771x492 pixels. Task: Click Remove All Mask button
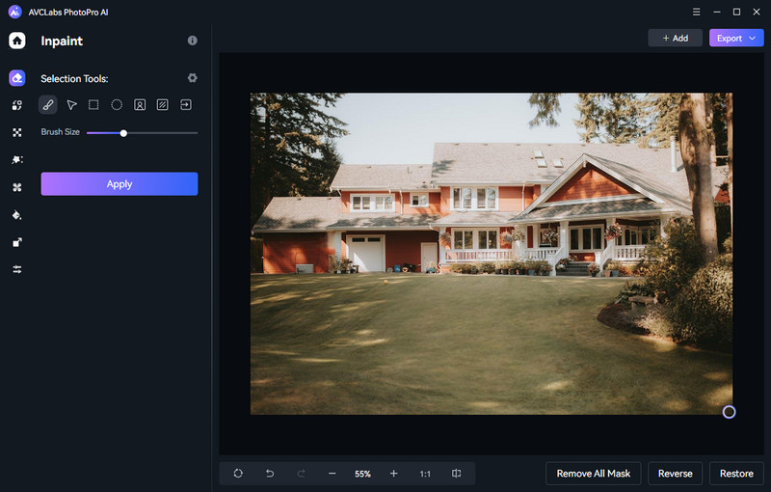594,474
